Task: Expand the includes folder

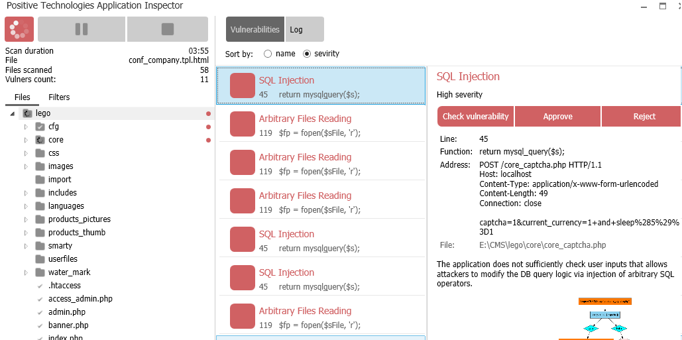Action: (x=26, y=193)
